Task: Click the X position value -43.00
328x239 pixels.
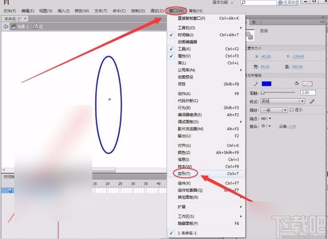Action: [266, 57]
